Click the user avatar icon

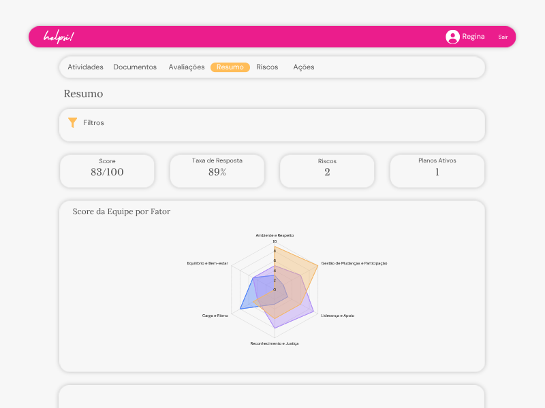pyautogui.click(x=452, y=37)
